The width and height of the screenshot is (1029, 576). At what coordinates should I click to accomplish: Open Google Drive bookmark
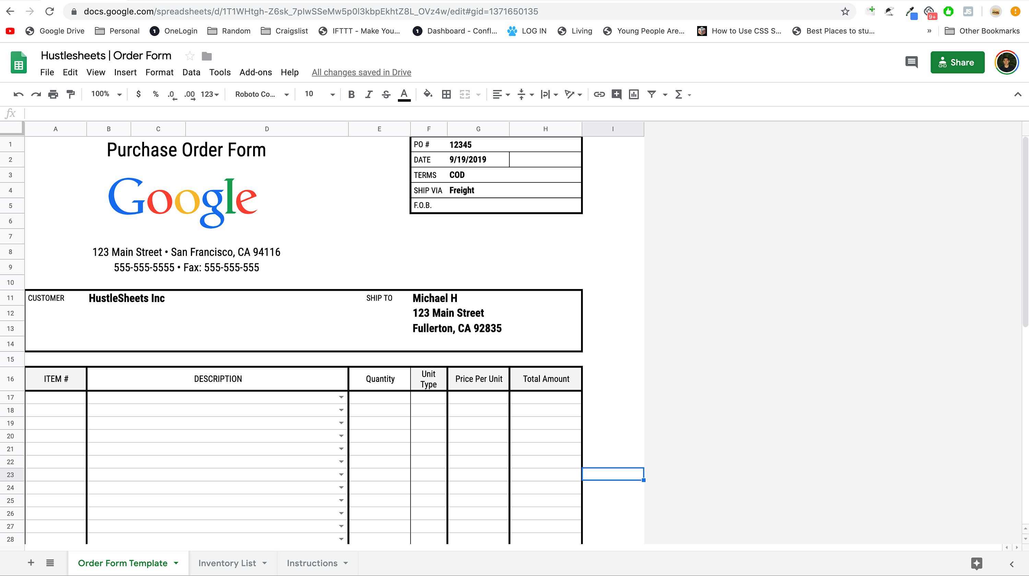coord(55,31)
